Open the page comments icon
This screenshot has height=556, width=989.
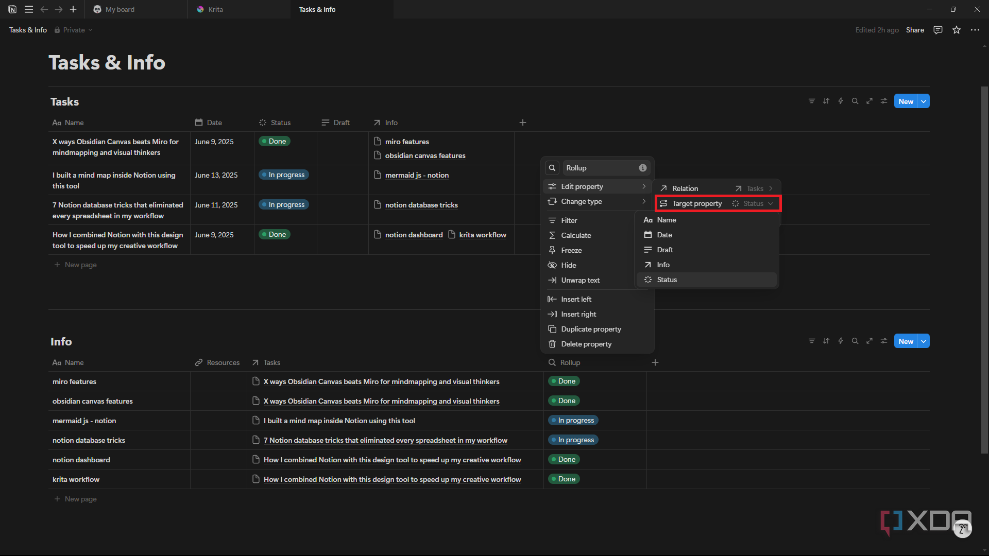938,30
